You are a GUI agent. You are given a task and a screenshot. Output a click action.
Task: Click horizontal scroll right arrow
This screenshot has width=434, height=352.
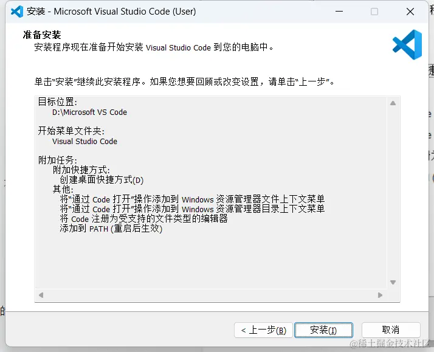pyautogui.click(x=380, y=295)
